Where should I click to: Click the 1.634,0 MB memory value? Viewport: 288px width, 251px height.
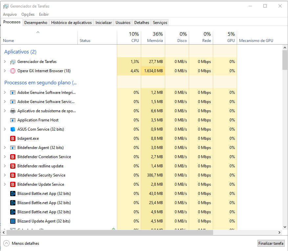[x=154, y=71]
